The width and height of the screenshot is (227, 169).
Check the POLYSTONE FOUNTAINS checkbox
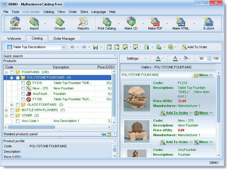point(18,78)
